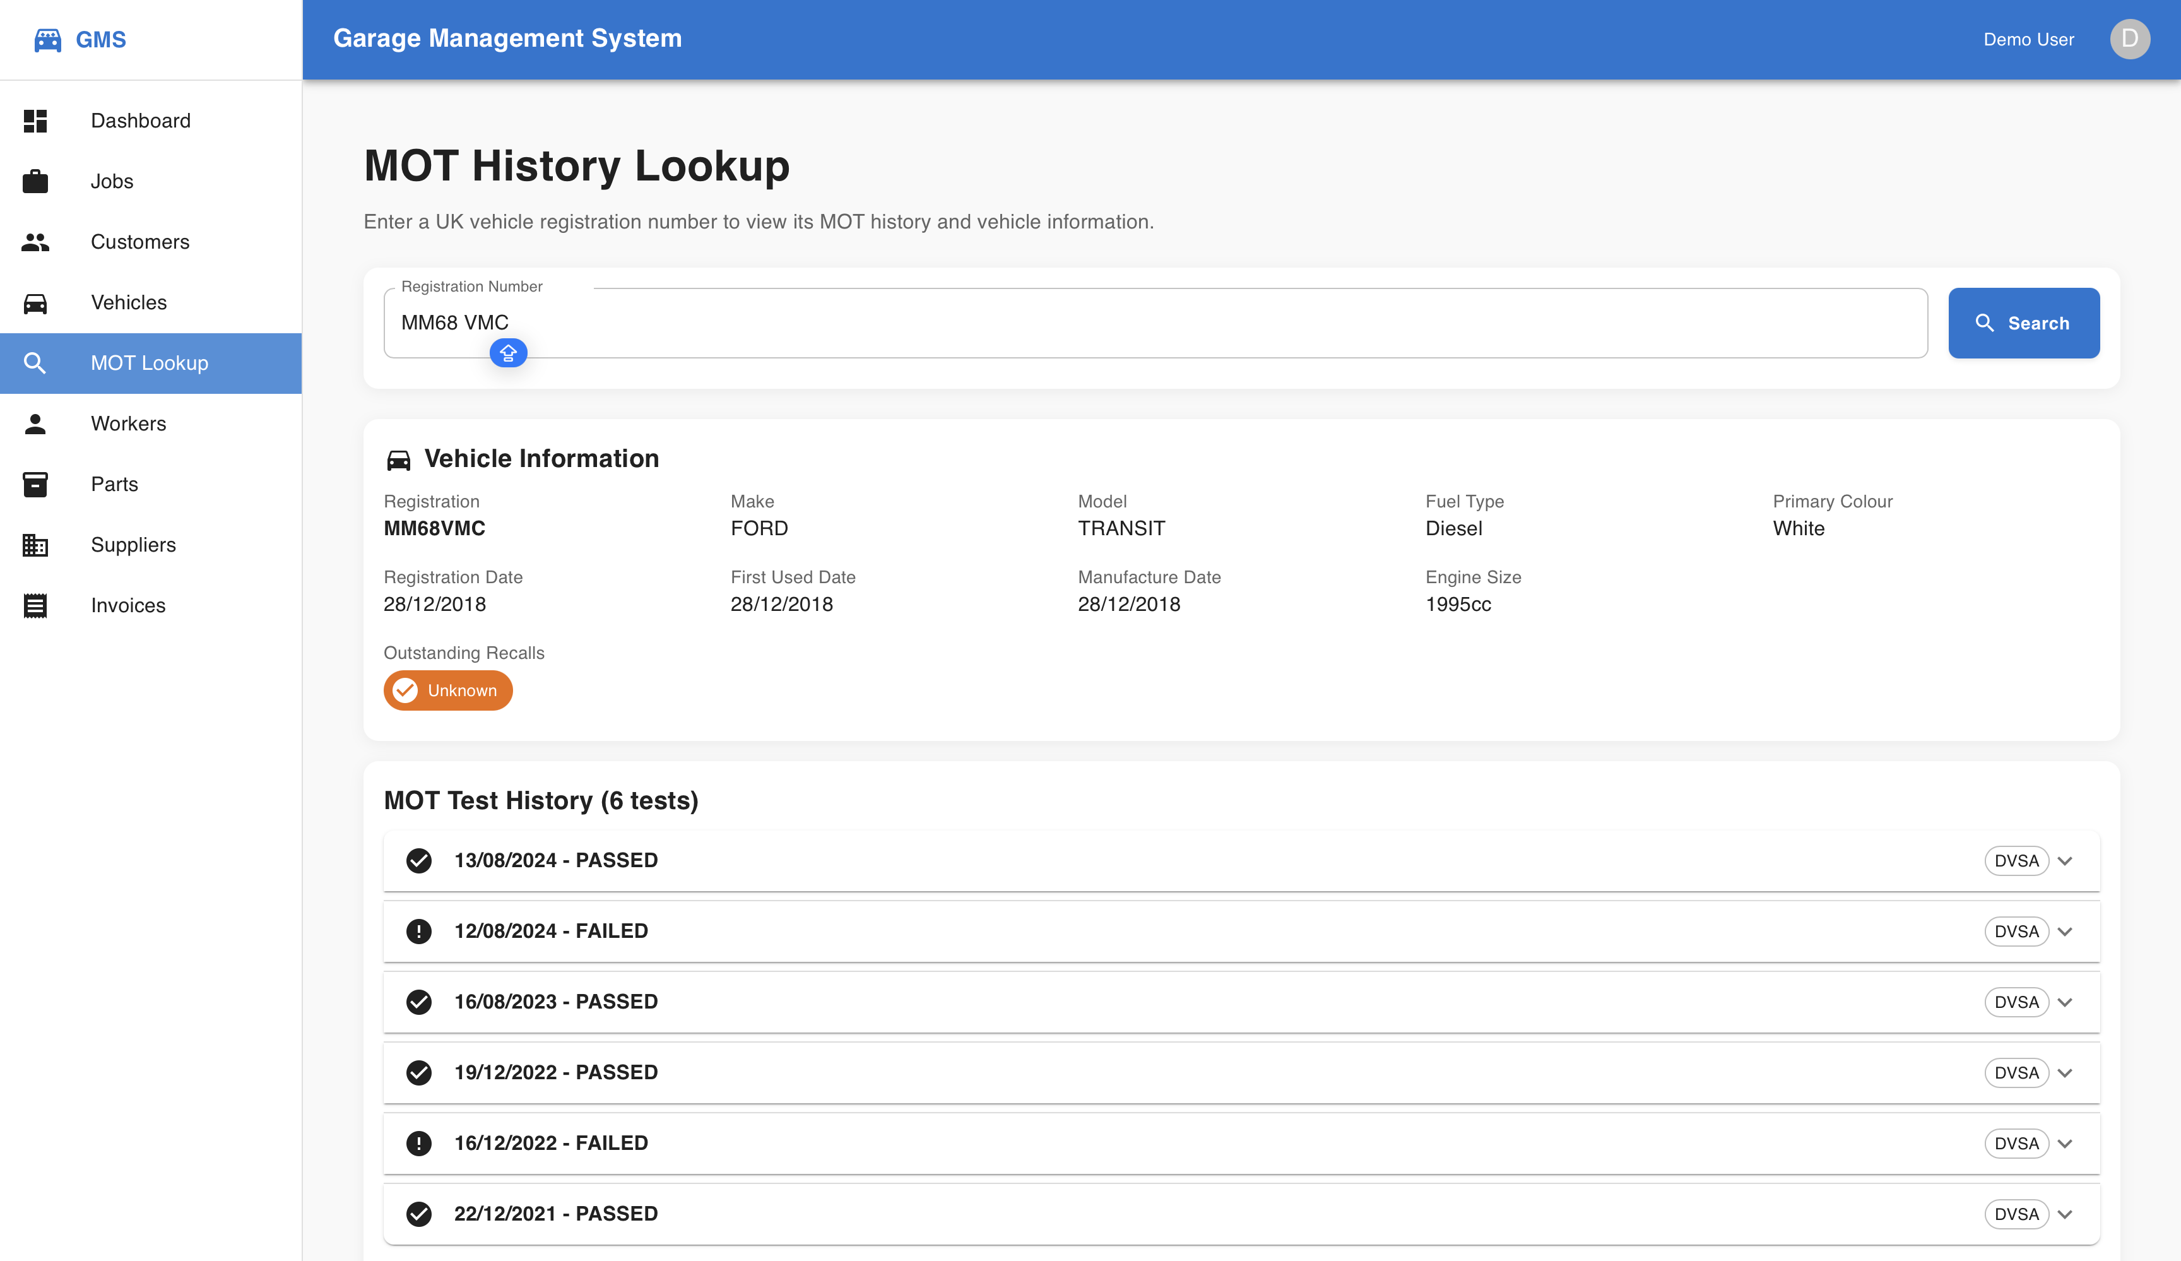Click the Invoices receipt icon
The height and width of the screenshot is (1261, 2181).
coord(35,606)
